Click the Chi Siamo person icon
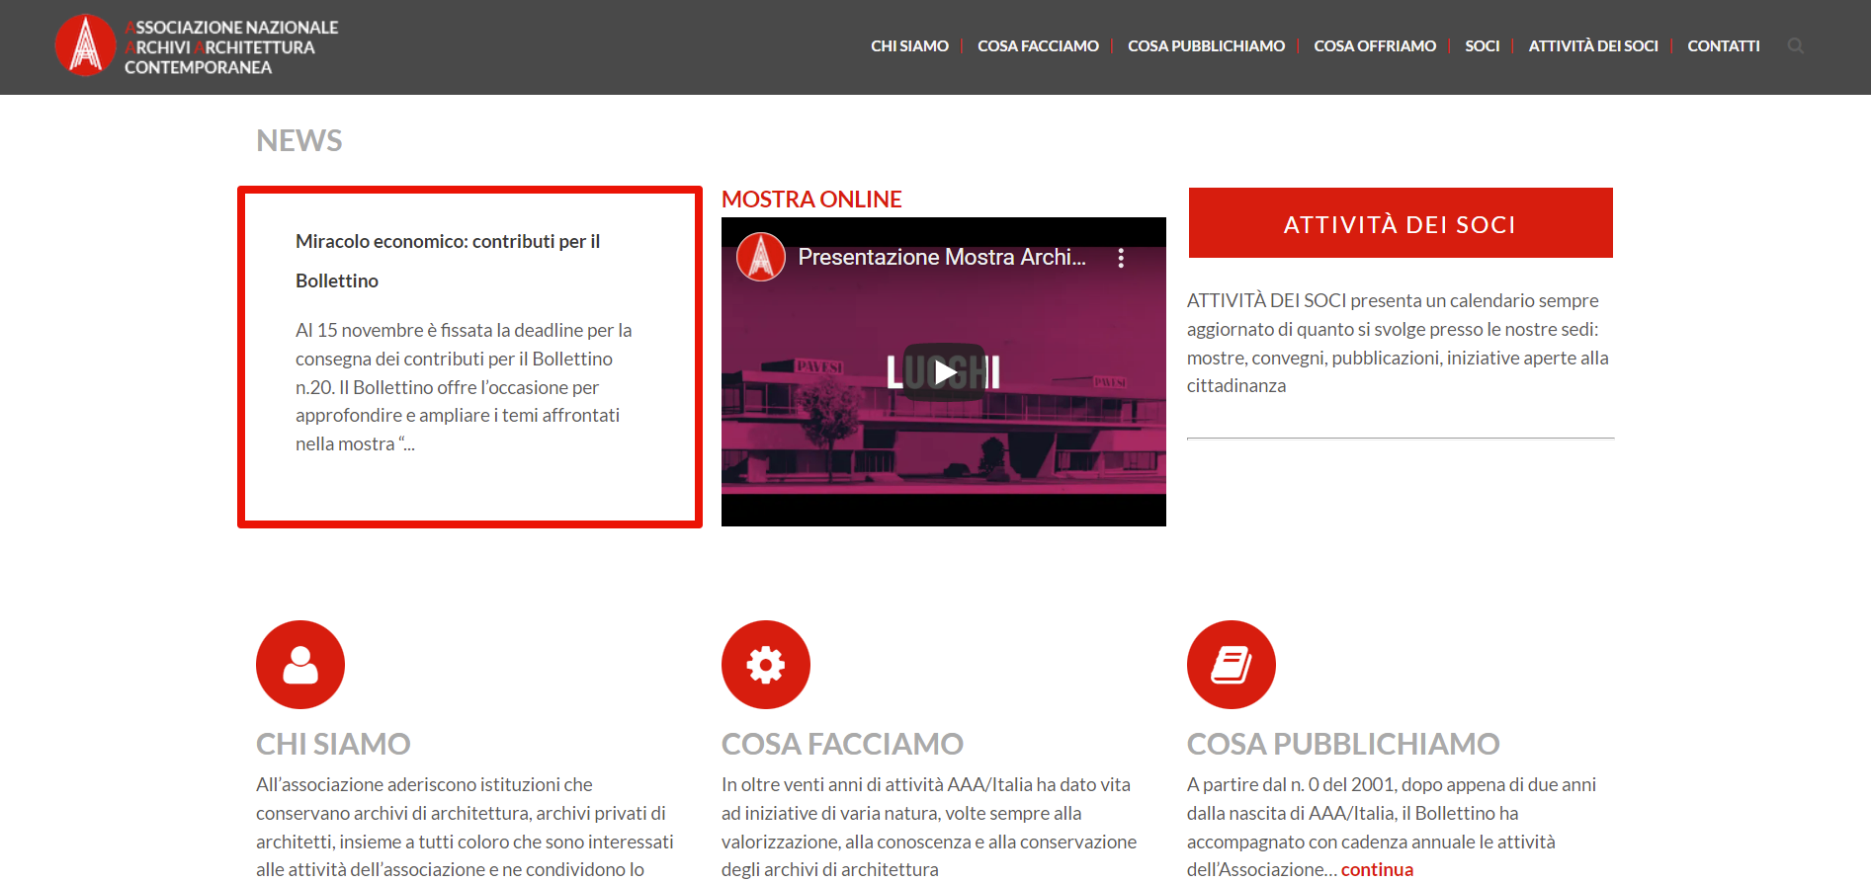Viewport: 1871px width, 883px height. click(x=300, y=665)
